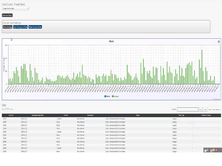Expand the Preset Views dropdown
The height and width of the screenshot is (166, 222).
coord(16,9)
